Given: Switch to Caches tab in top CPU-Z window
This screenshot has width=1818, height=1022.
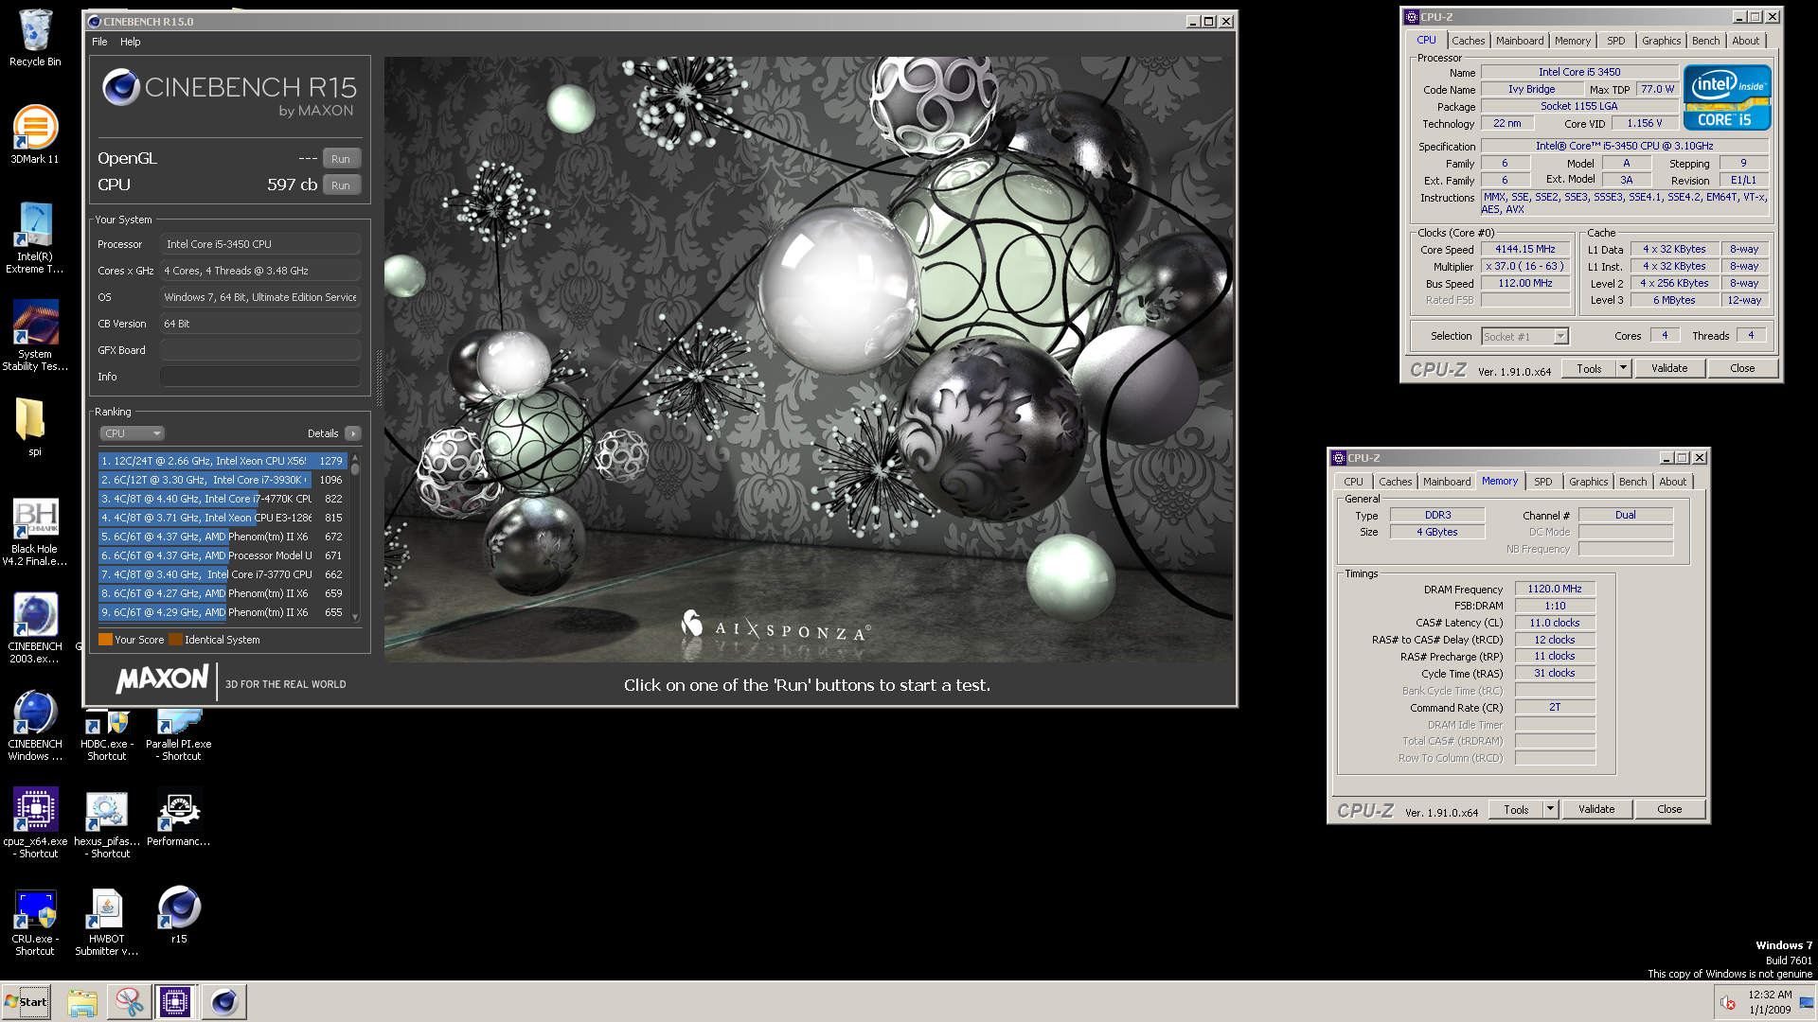Looking at the screenshot, I should coord(1468,41).
